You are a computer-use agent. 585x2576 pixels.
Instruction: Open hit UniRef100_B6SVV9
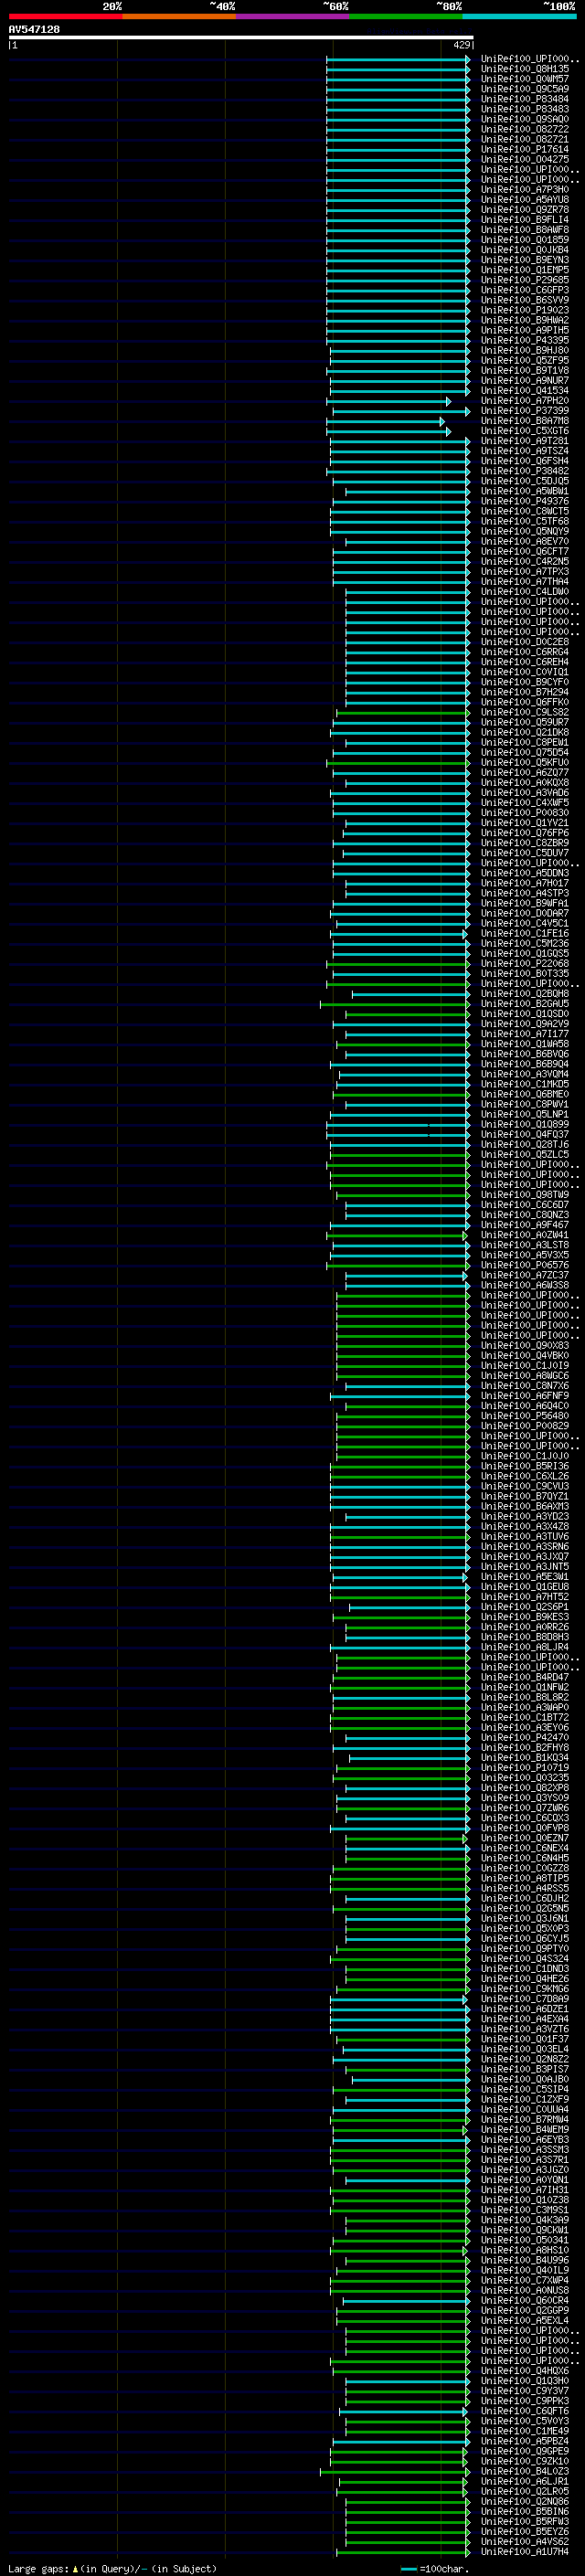[525, 300]
